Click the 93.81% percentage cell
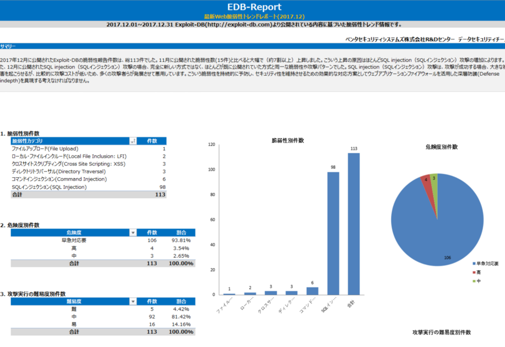The height and width of the screenshot is (347, 505). (x=181, y=240)
